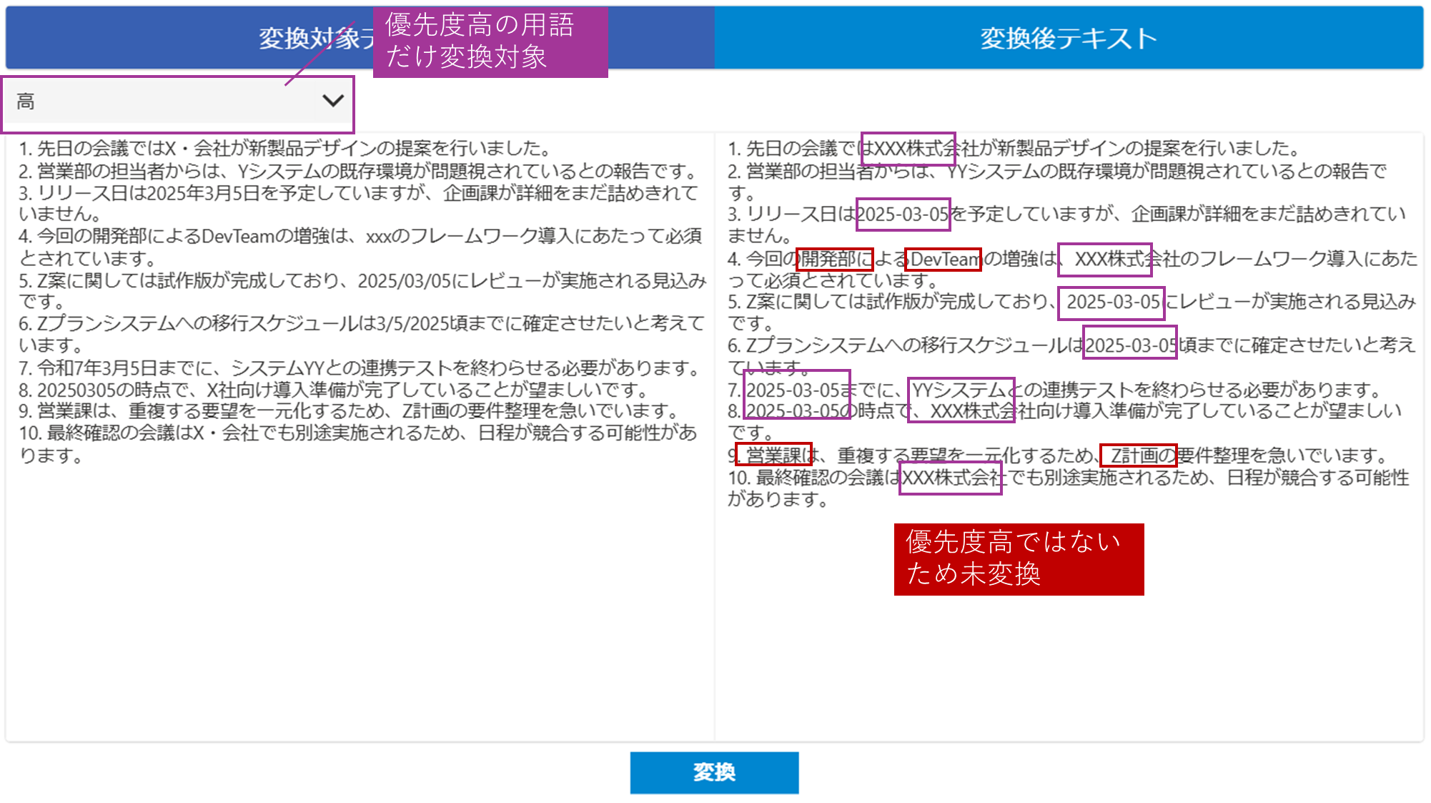This screenshot has height=803, width=1431.
Task: Open the priority dropdown chevron arrow
Action: pos(332,101)
